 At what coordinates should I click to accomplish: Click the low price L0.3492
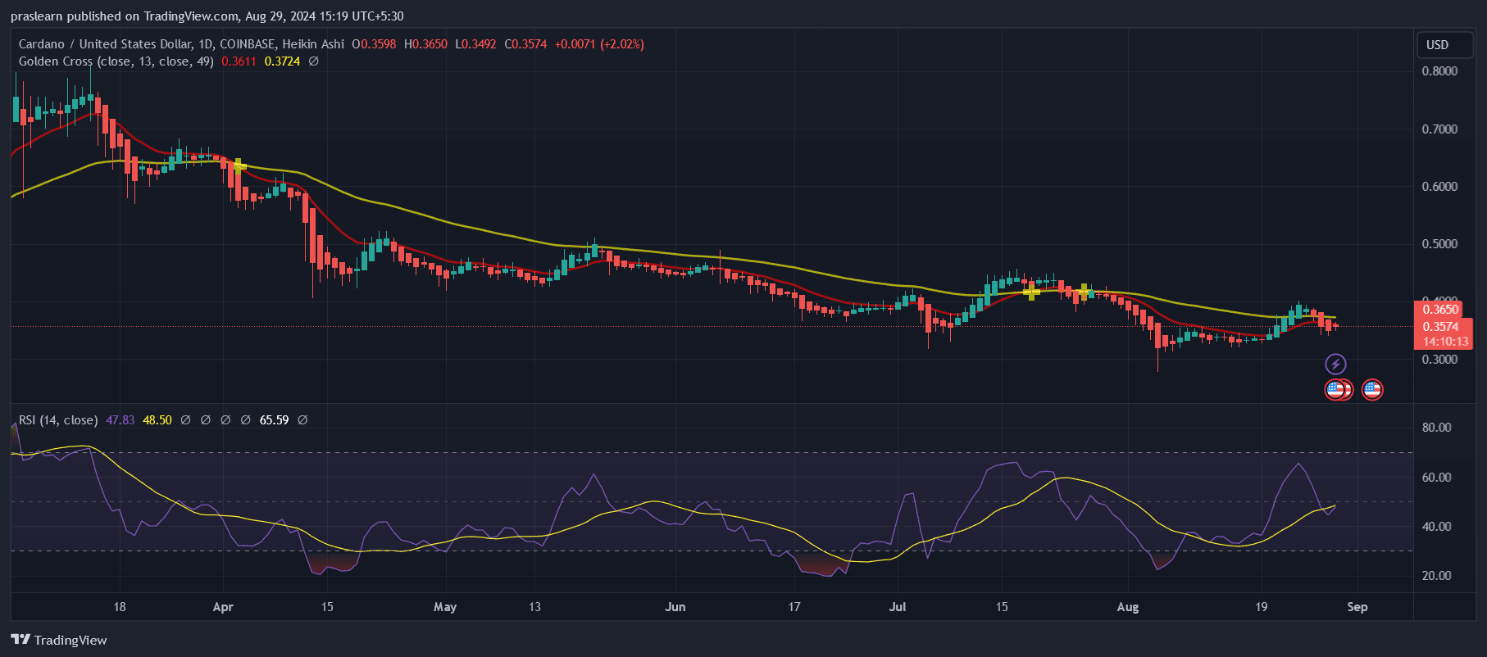(475, 44)
